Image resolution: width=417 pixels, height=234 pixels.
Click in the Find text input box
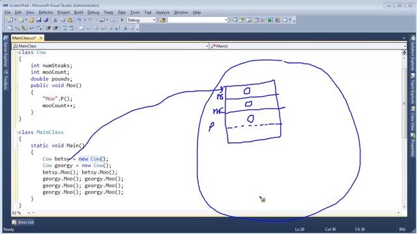click(195, 20)
